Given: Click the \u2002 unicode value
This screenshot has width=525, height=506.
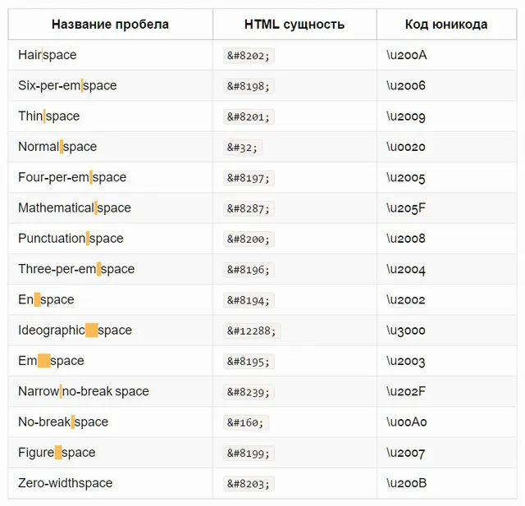Looking at the screenshot, I should click(x=406, y=300).
